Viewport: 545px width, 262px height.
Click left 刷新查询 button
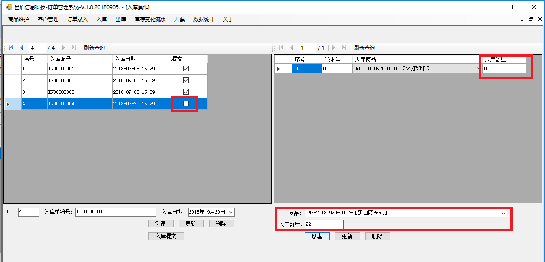coord(94,48)
